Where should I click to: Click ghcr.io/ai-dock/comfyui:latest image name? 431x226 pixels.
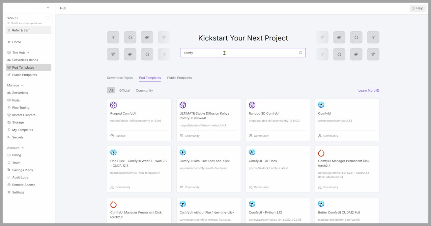pos(268,168)
